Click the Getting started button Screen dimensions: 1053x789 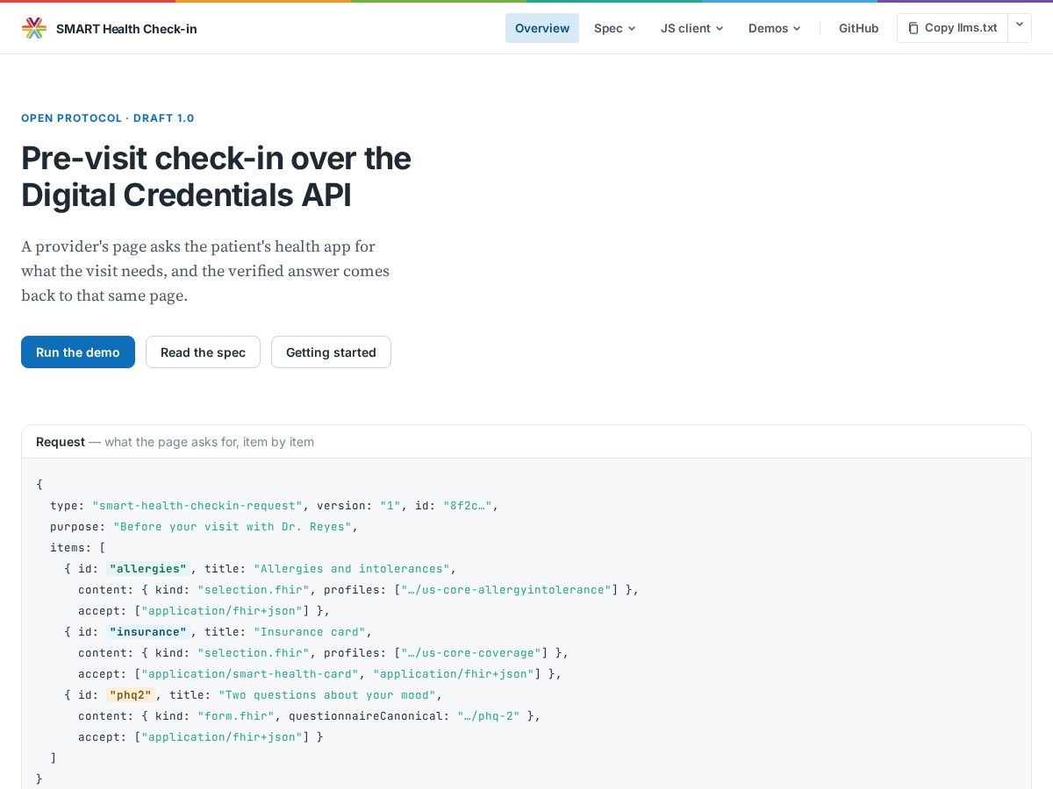[x=331, y=352]
